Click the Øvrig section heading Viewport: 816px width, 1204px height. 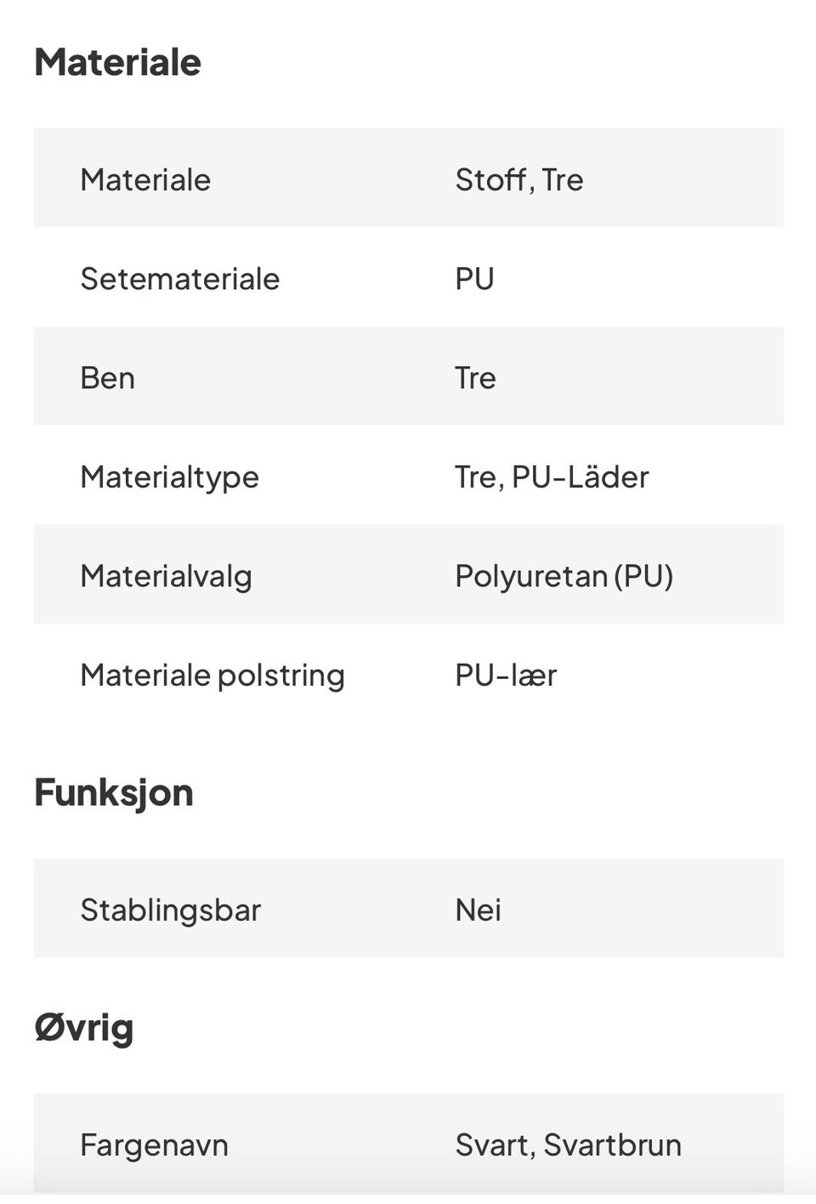(x=84, y=1028)
